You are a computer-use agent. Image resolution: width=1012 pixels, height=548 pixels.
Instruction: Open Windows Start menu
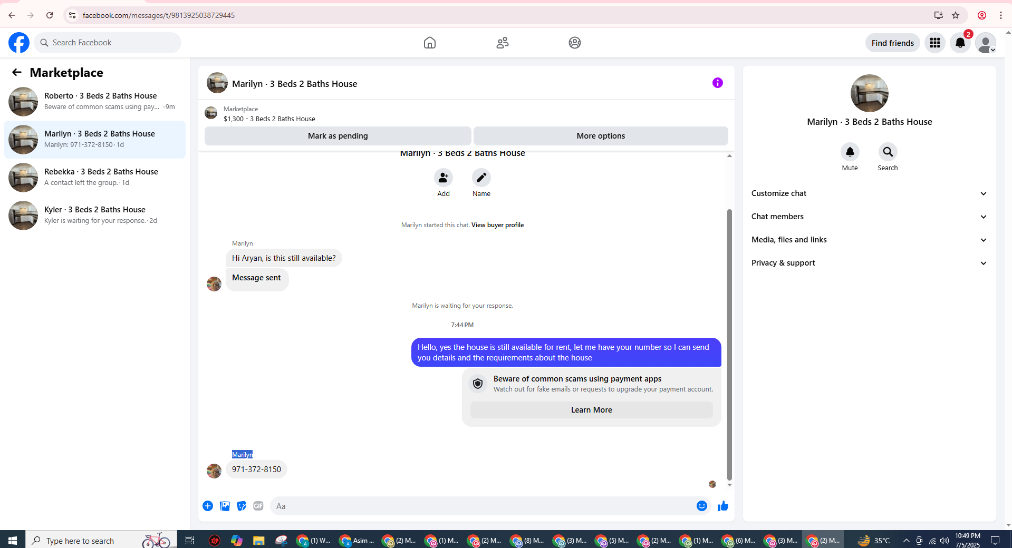(x=13, y=540)
